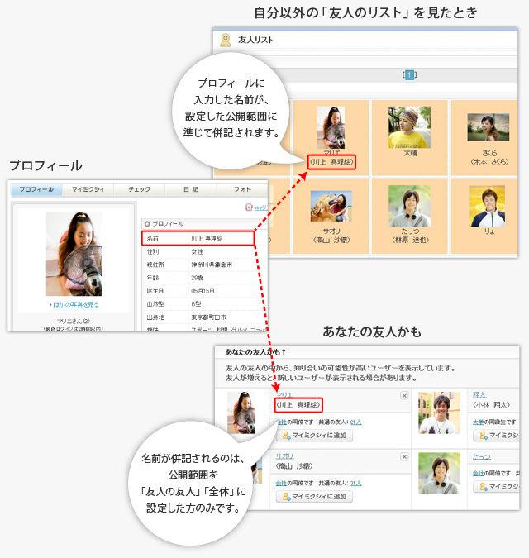Image resolution: width=529 pixels, height=558 pixels.
Task: Click 21人 mutual friends link for サオリ
Action: click(x=355, y=484)
